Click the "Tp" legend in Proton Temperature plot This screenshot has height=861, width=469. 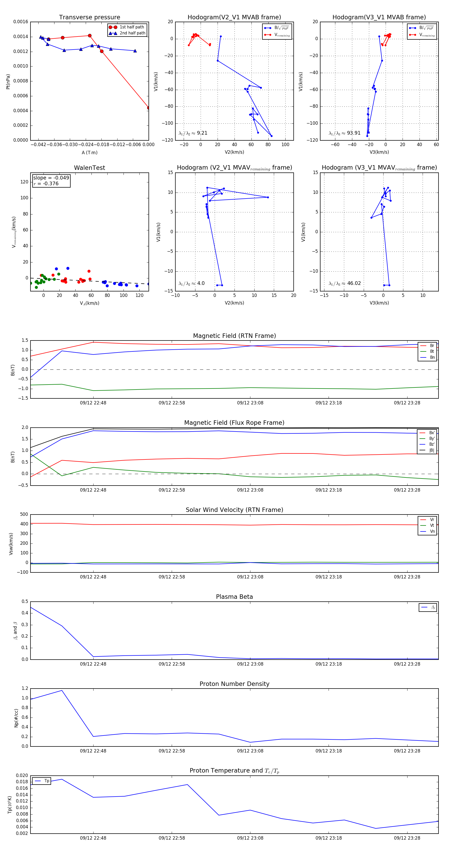click(42, 781)
